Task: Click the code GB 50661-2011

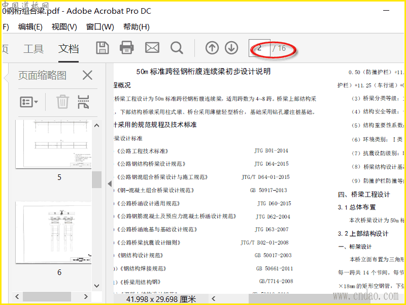Action: 275,269
